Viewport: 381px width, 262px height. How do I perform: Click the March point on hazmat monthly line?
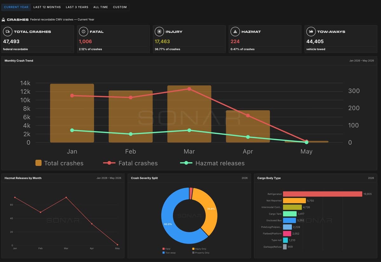coord(66,197)
